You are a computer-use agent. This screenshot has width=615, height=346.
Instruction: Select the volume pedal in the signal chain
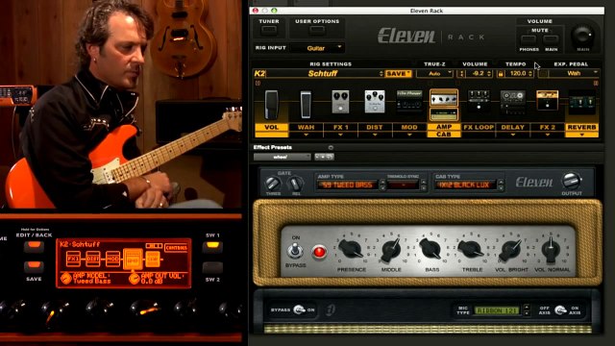[x=271, y=105]
